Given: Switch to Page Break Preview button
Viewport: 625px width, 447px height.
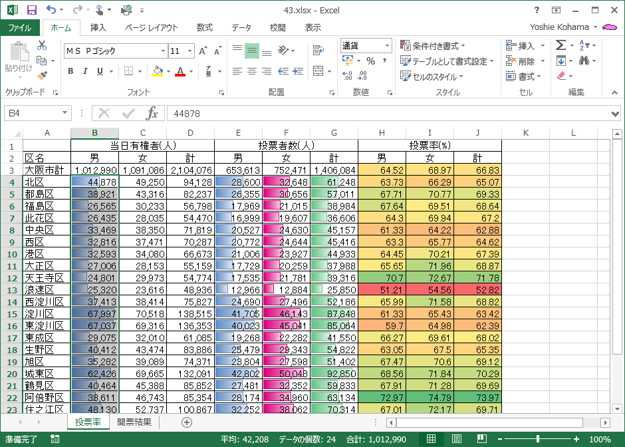Looking at the screenshot, I should coord(482,439).
